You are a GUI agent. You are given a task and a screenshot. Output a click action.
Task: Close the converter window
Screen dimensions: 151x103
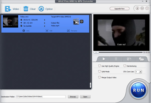(x=146, y=1)
